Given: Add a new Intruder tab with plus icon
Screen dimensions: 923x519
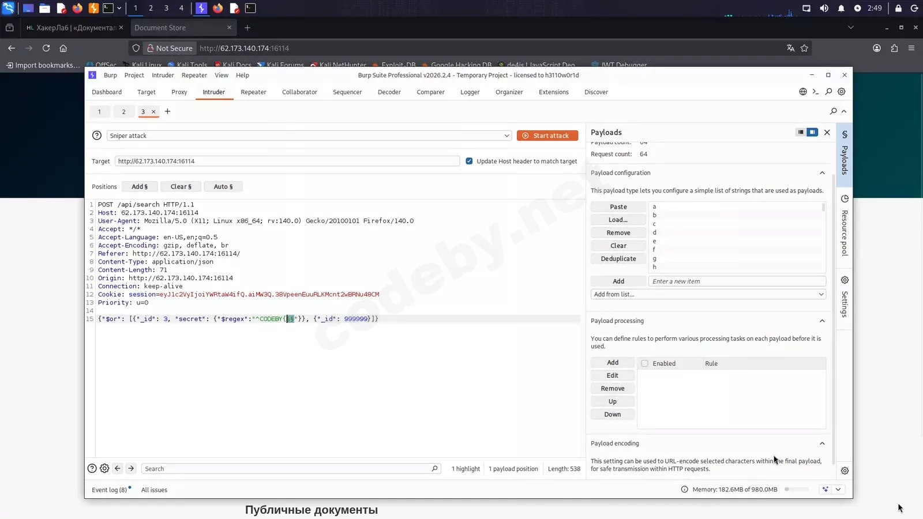Looking at the screenshot, I should (168, 111).
